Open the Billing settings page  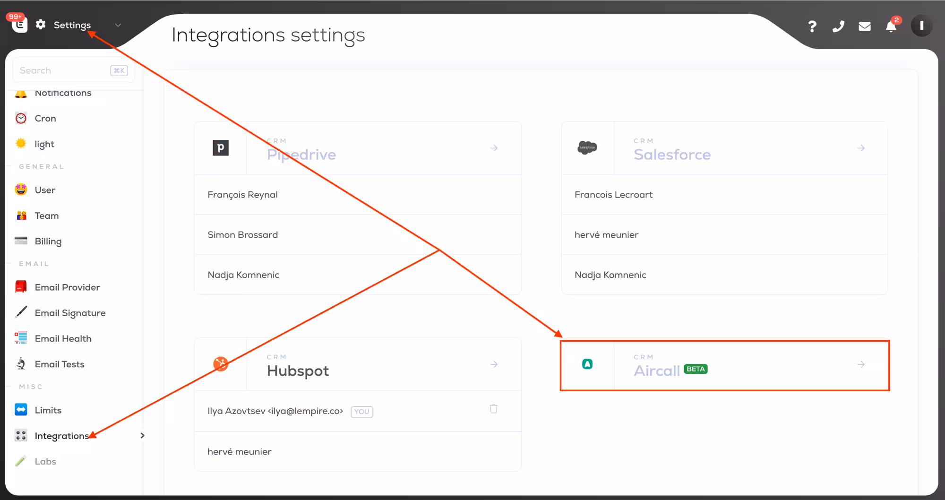tap(48, 241)
